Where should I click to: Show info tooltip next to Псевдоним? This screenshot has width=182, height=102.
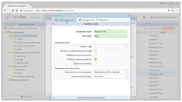tap(90, 46)
